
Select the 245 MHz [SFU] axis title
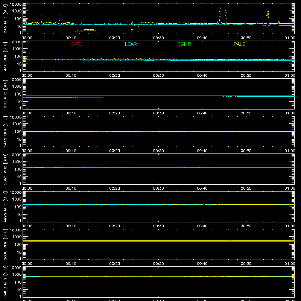[5, 19]
